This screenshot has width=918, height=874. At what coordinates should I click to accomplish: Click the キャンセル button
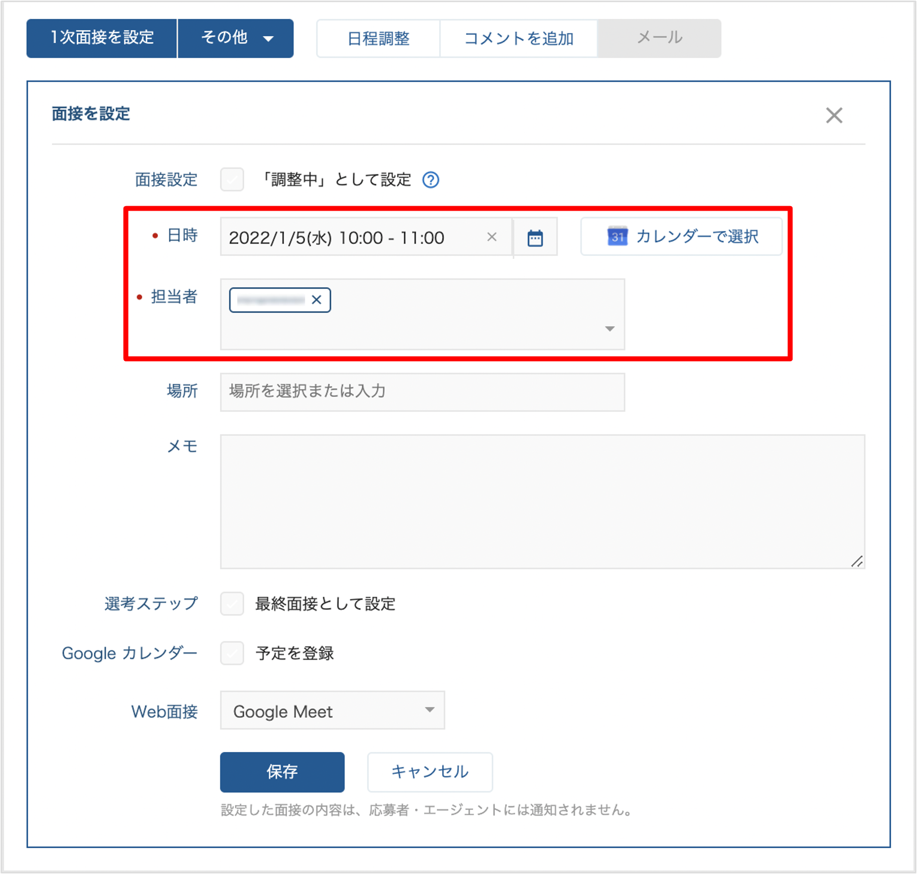click(430, 772)
